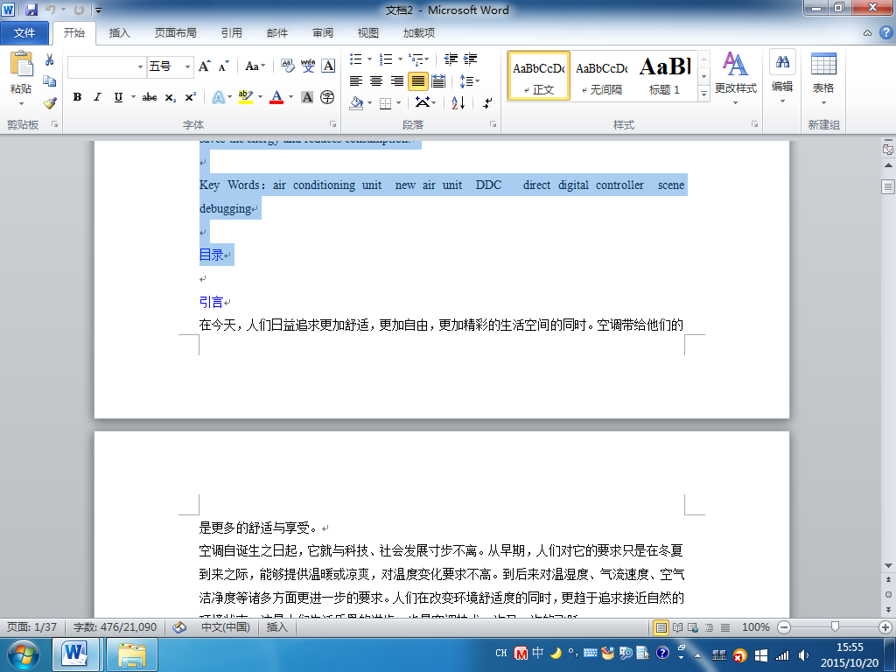Open the Paragraph dialog launcher
This screenshot has height=672, width=896.
click(493, 124)
